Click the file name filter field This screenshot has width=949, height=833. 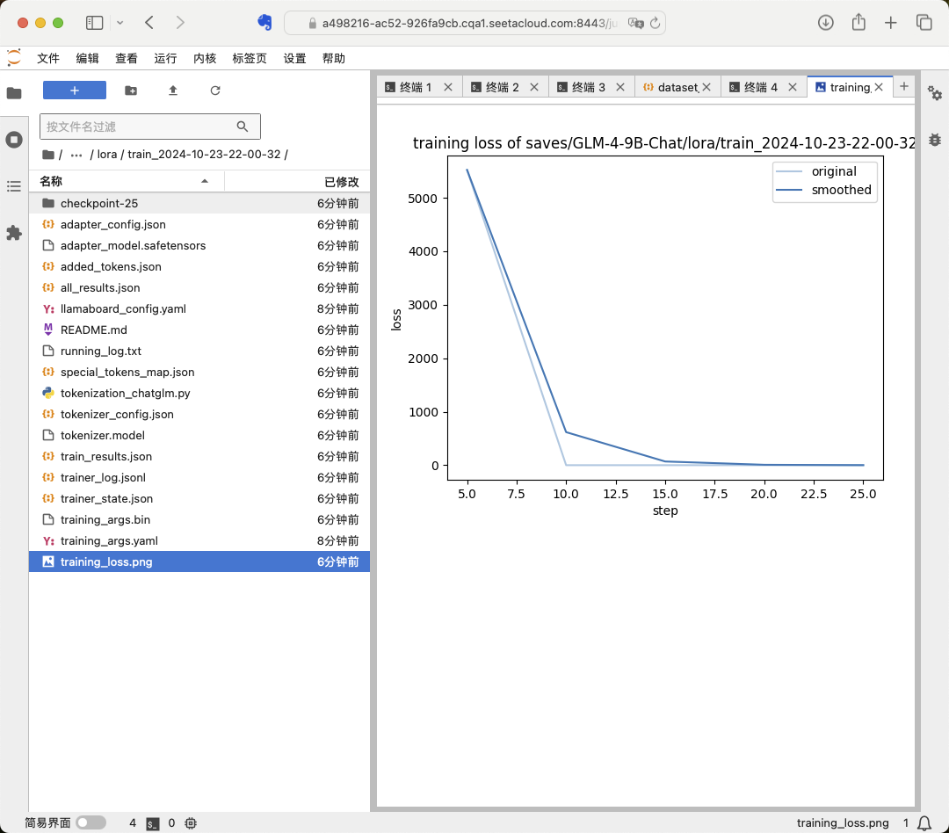(x=141, y=127)
